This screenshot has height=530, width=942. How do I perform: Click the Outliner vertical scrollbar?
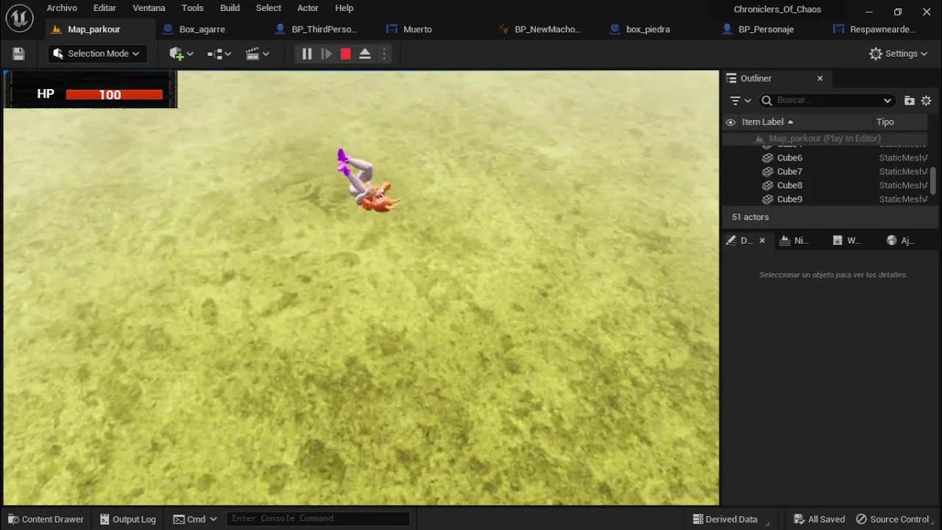click(x=933, y=180)
